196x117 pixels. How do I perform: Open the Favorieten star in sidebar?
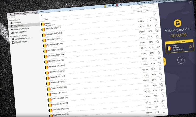(x=11, y=23)
